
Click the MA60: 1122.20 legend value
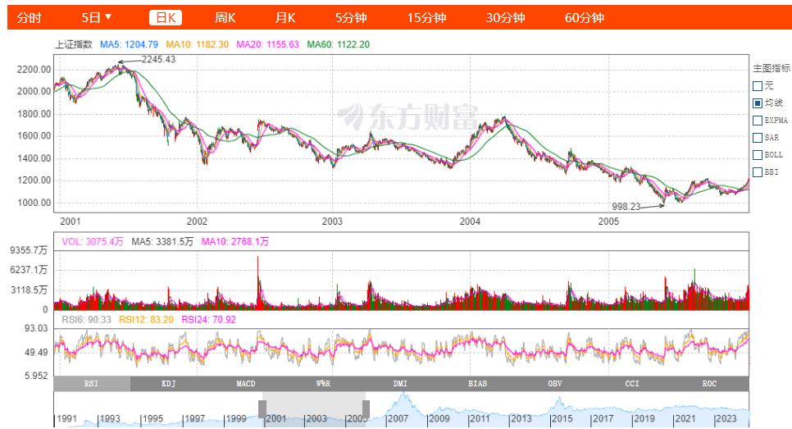pyautogui.click(x=339, y=44)
